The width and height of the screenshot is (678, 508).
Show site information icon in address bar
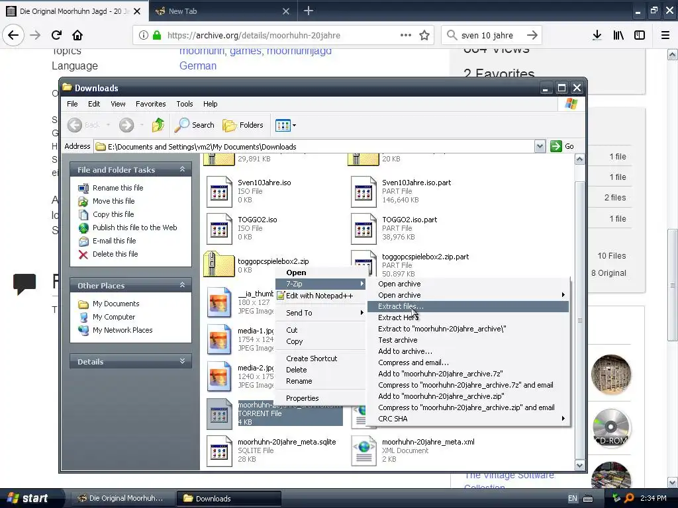click(144, 35)
